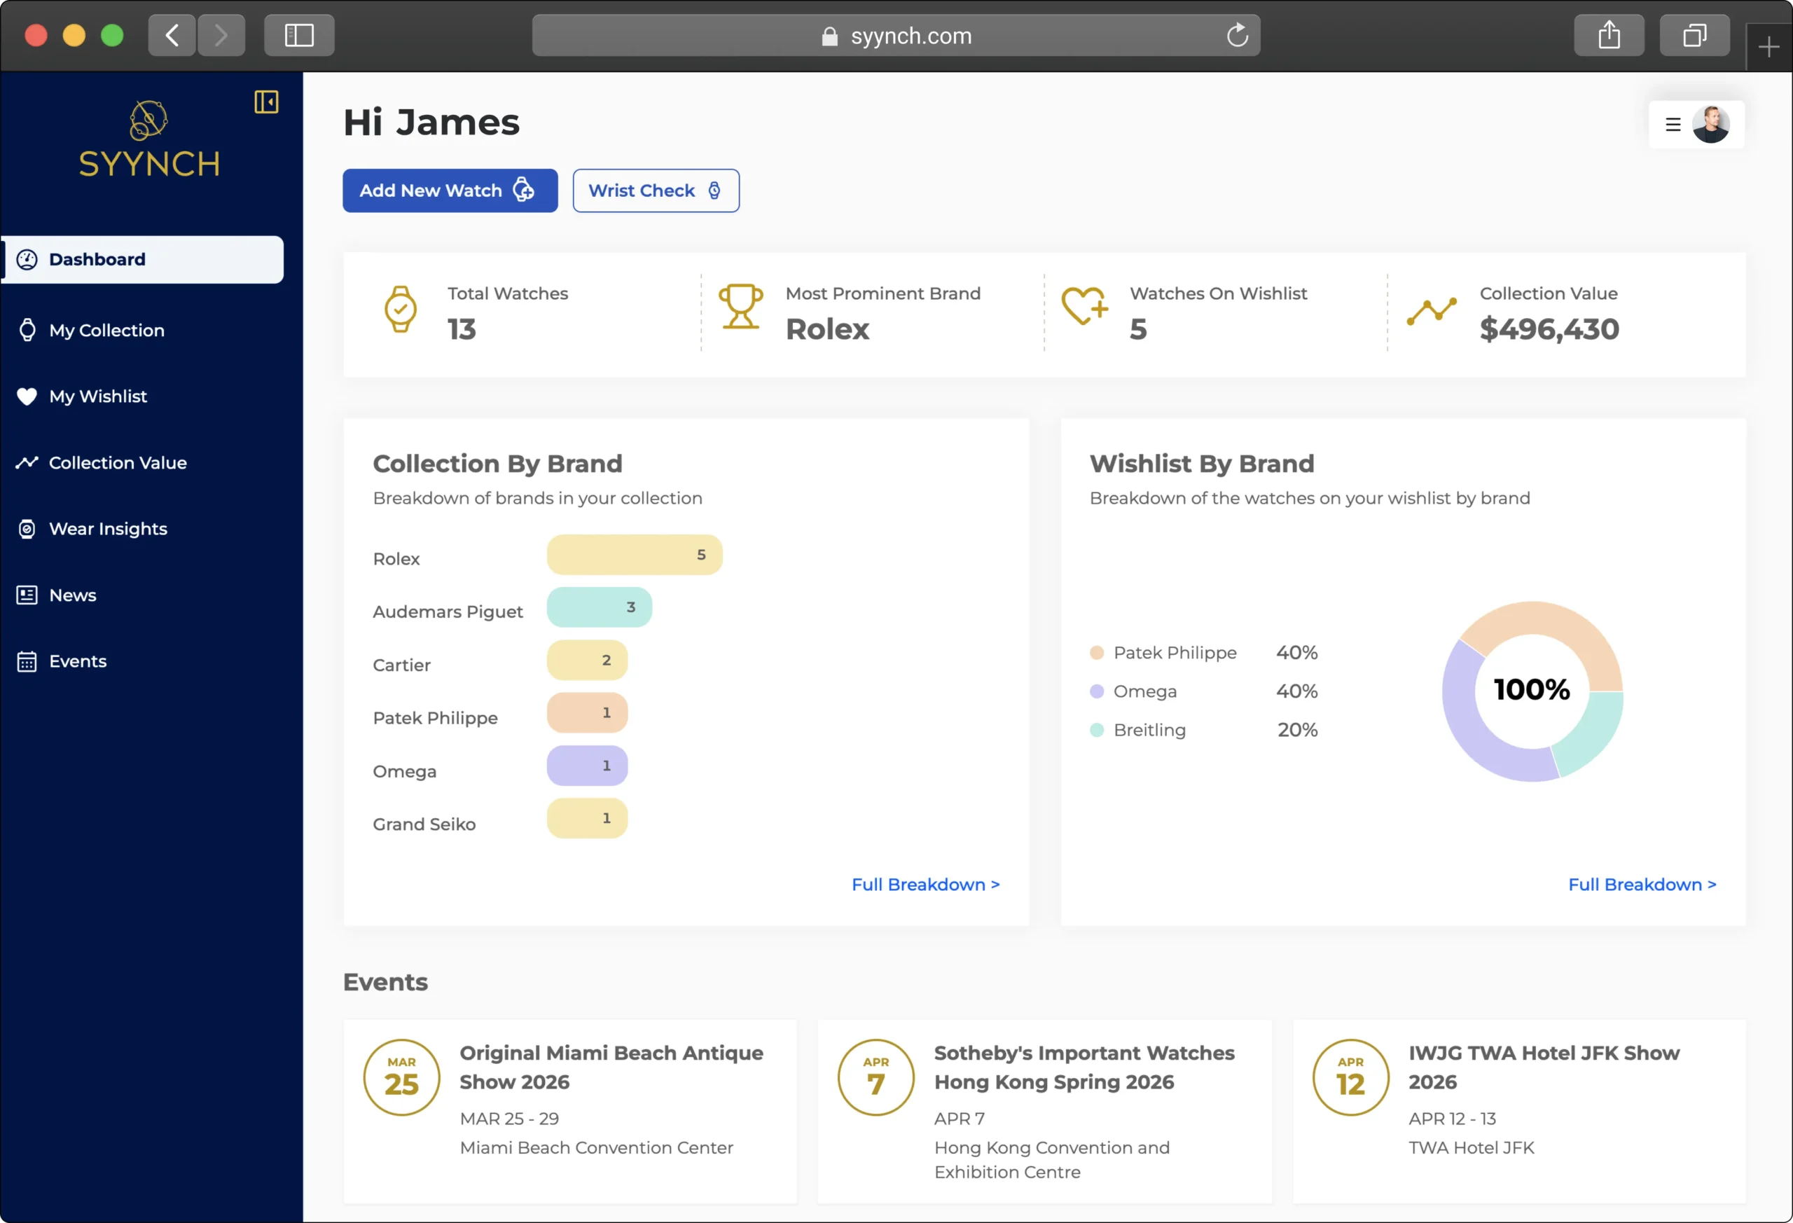Viewport: 1793px width, 1223px height.
Task: Click the wishlist heart-plus icon
Action: click(x=1085, y=306)
